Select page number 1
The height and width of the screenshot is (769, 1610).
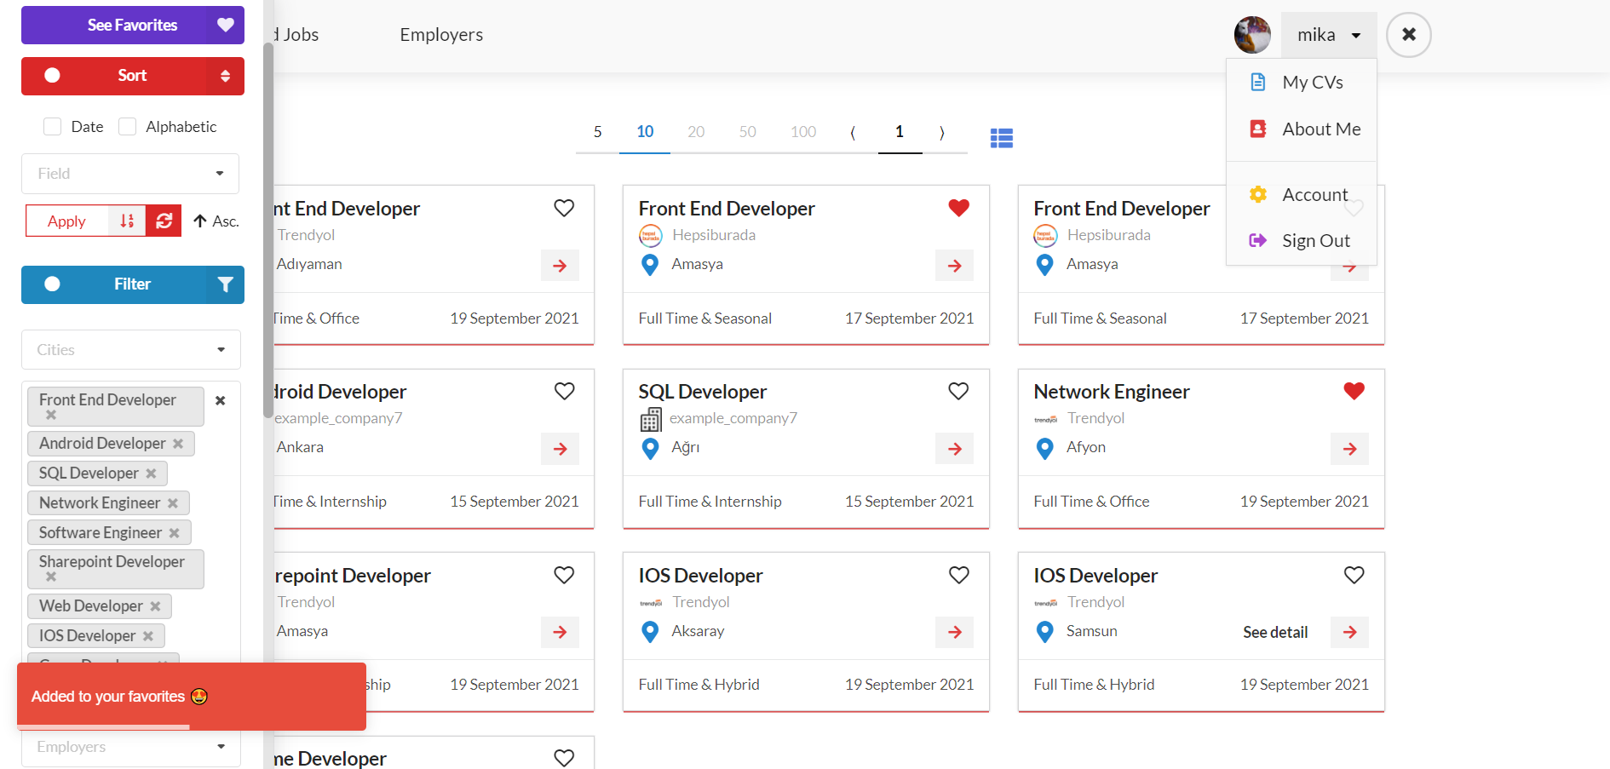click(900, 132)
